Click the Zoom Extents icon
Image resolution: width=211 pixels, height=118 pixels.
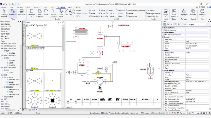[x=174, y=13]
